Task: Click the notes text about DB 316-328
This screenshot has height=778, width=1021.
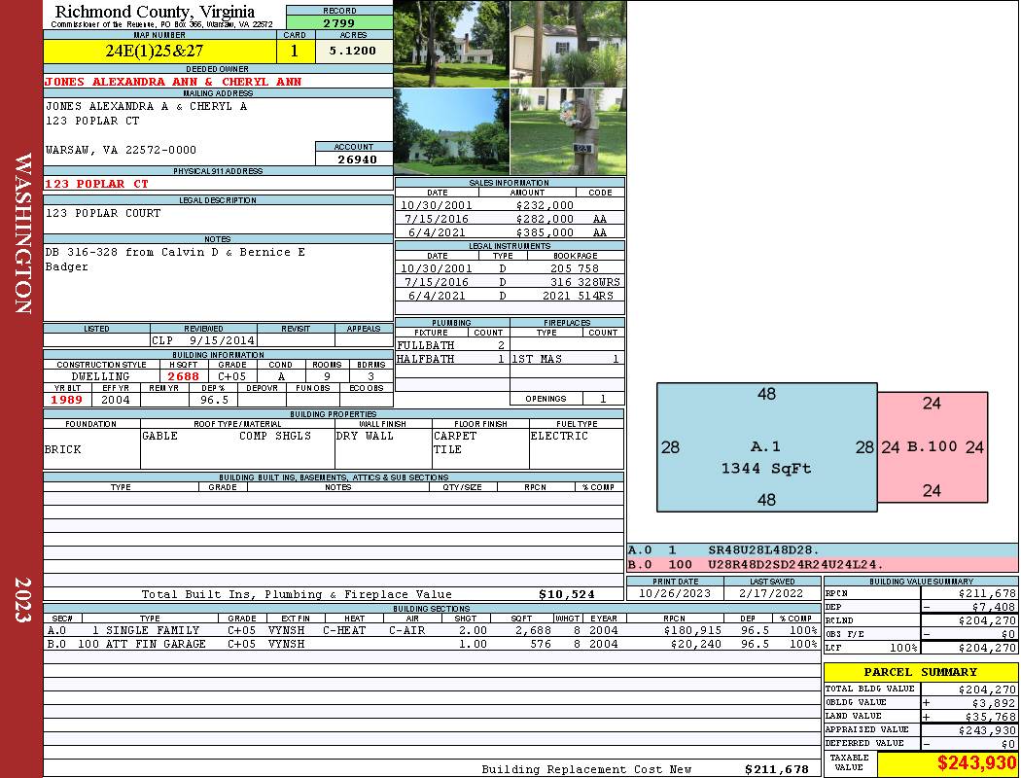Action: point(175,259)
